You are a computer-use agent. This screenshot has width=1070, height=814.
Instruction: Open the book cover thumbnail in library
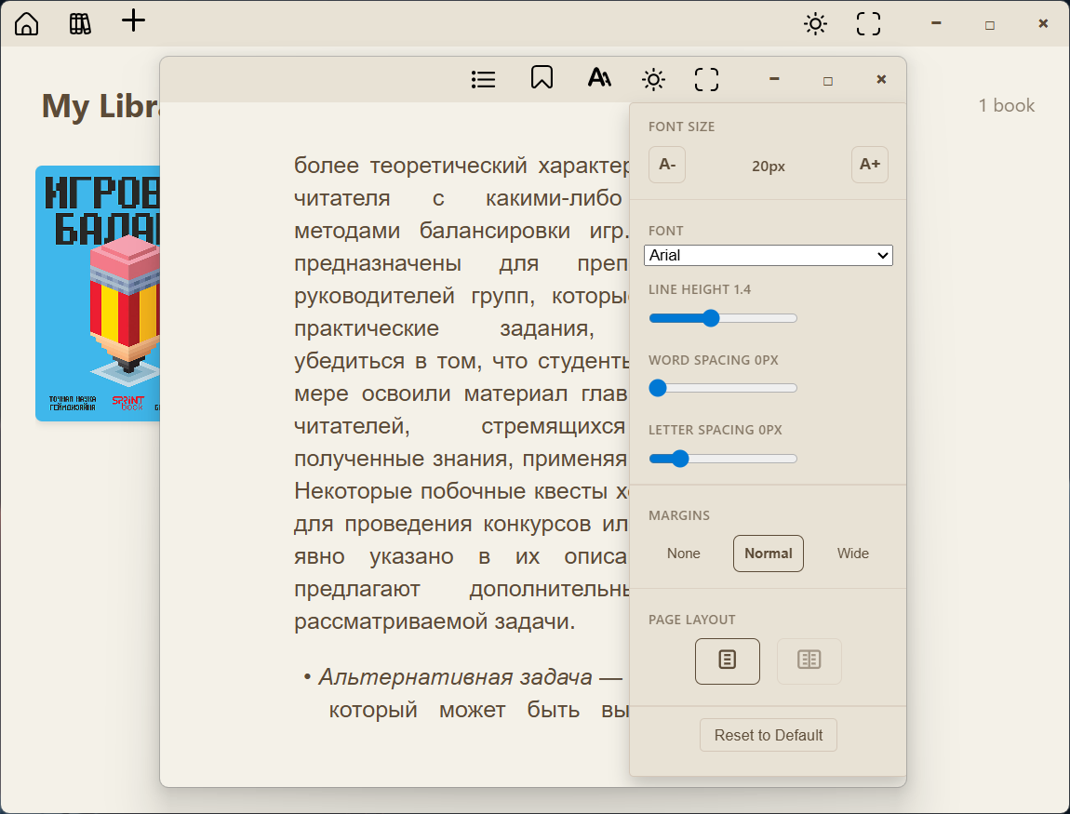(98, 293)
